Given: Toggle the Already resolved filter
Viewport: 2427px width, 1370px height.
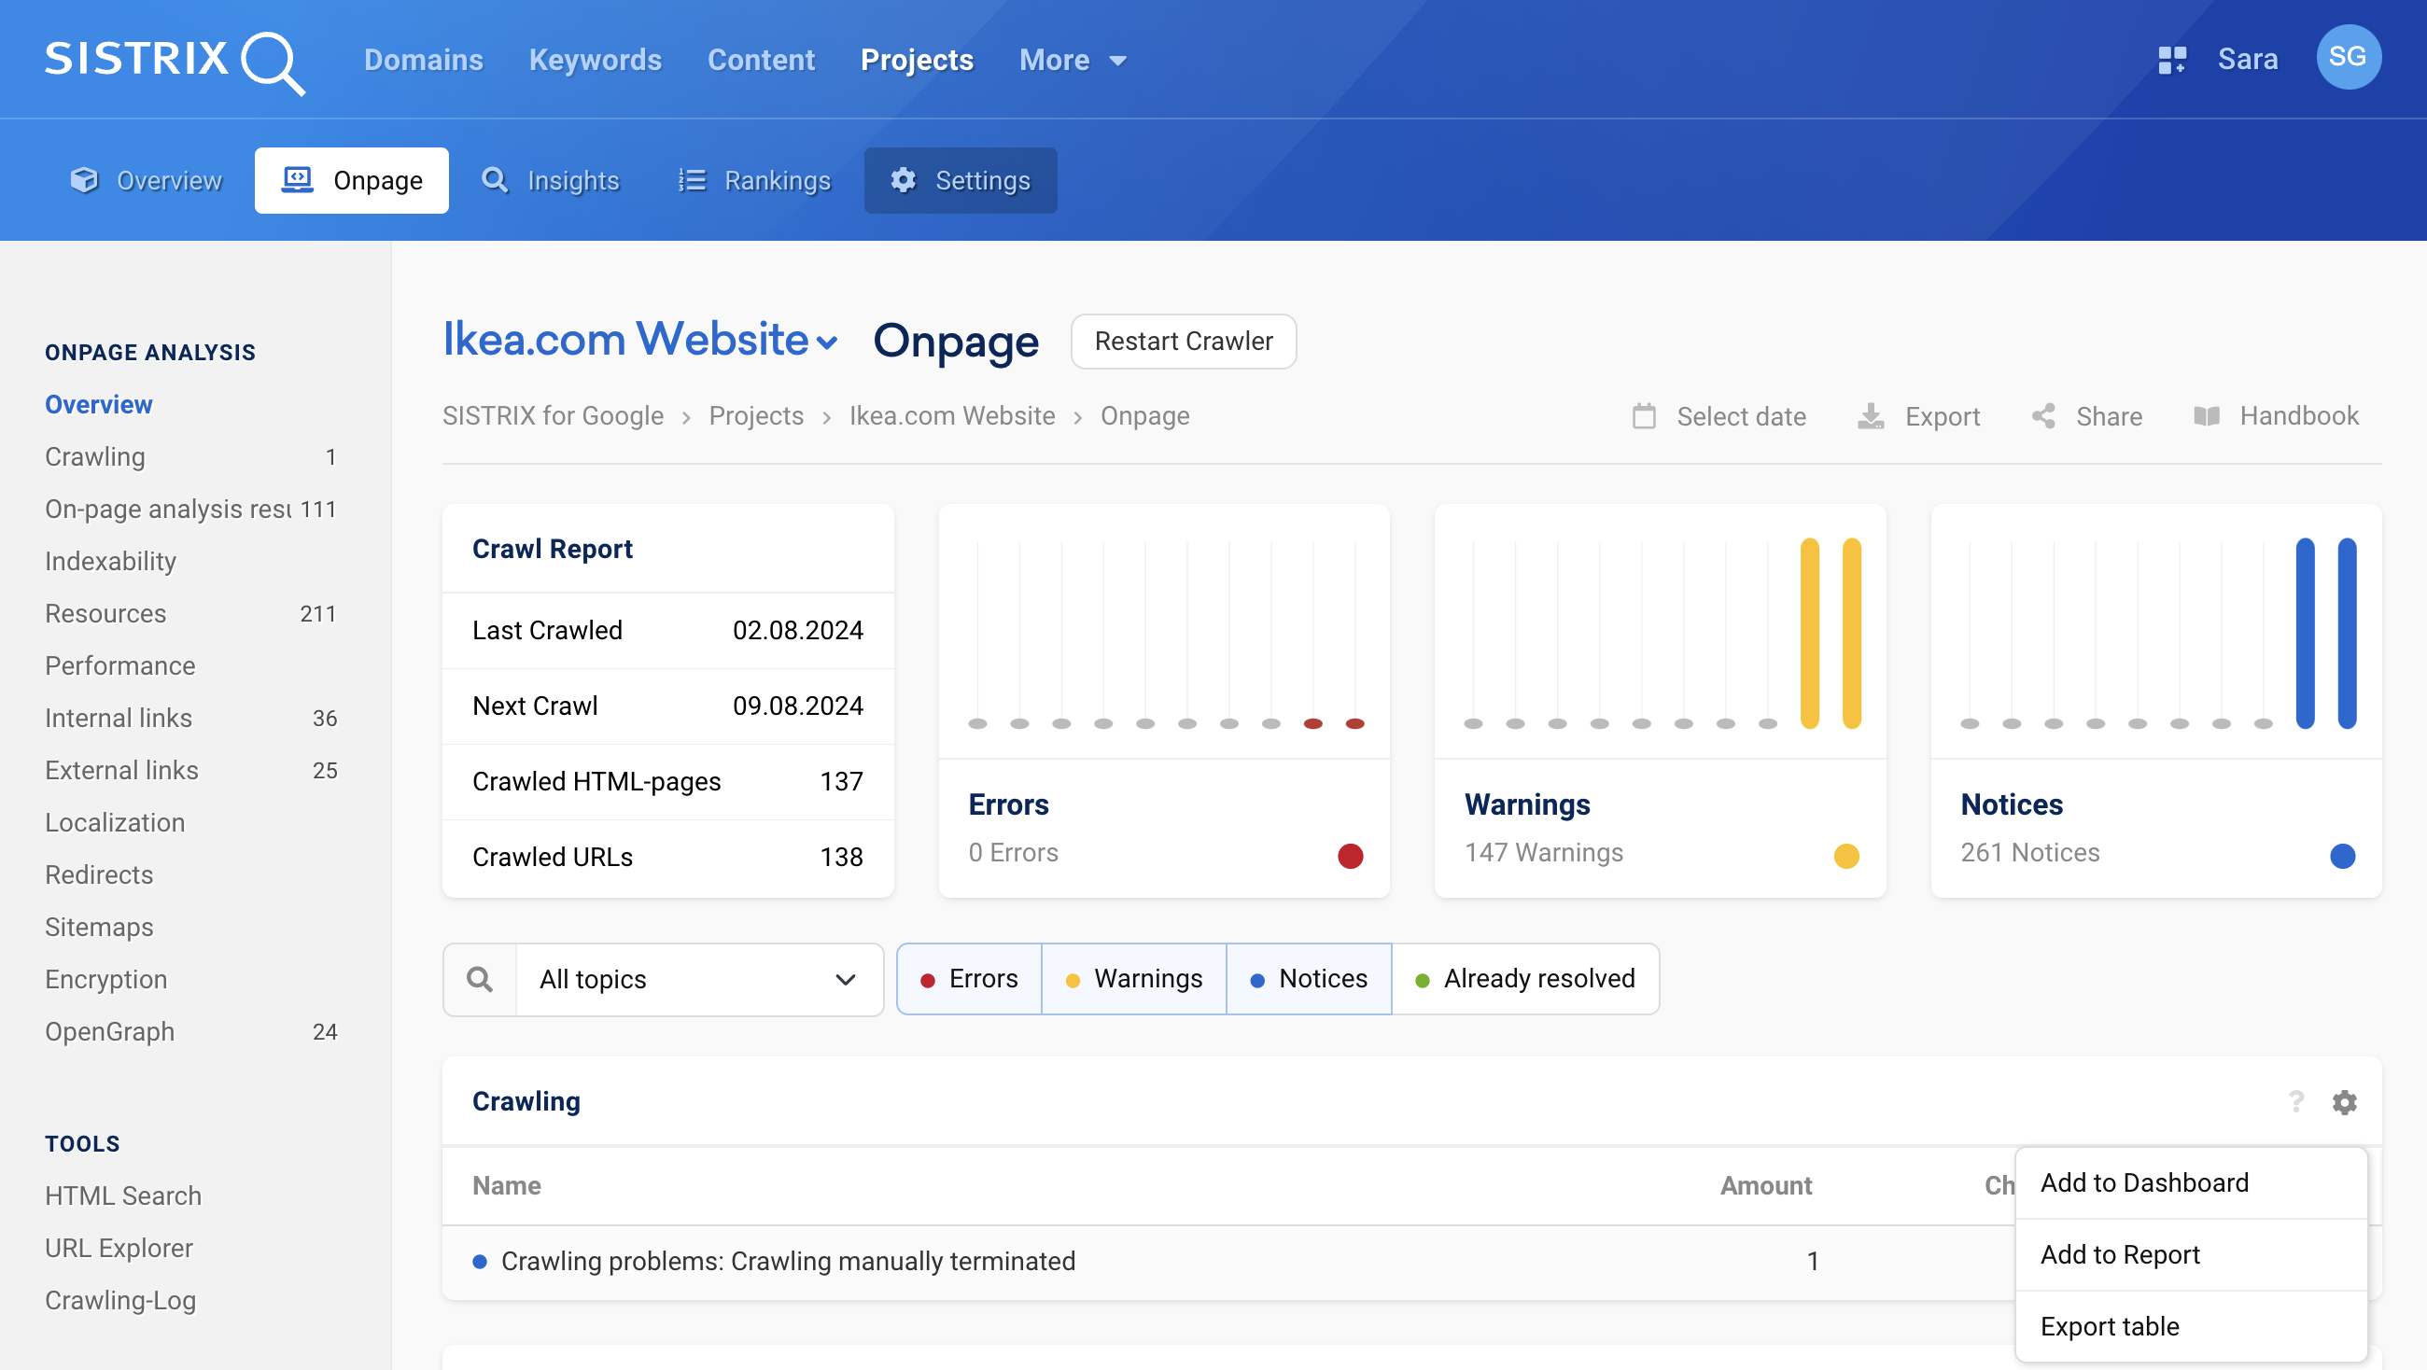Looking at the screenshot, I should (x=1525, y=979).
